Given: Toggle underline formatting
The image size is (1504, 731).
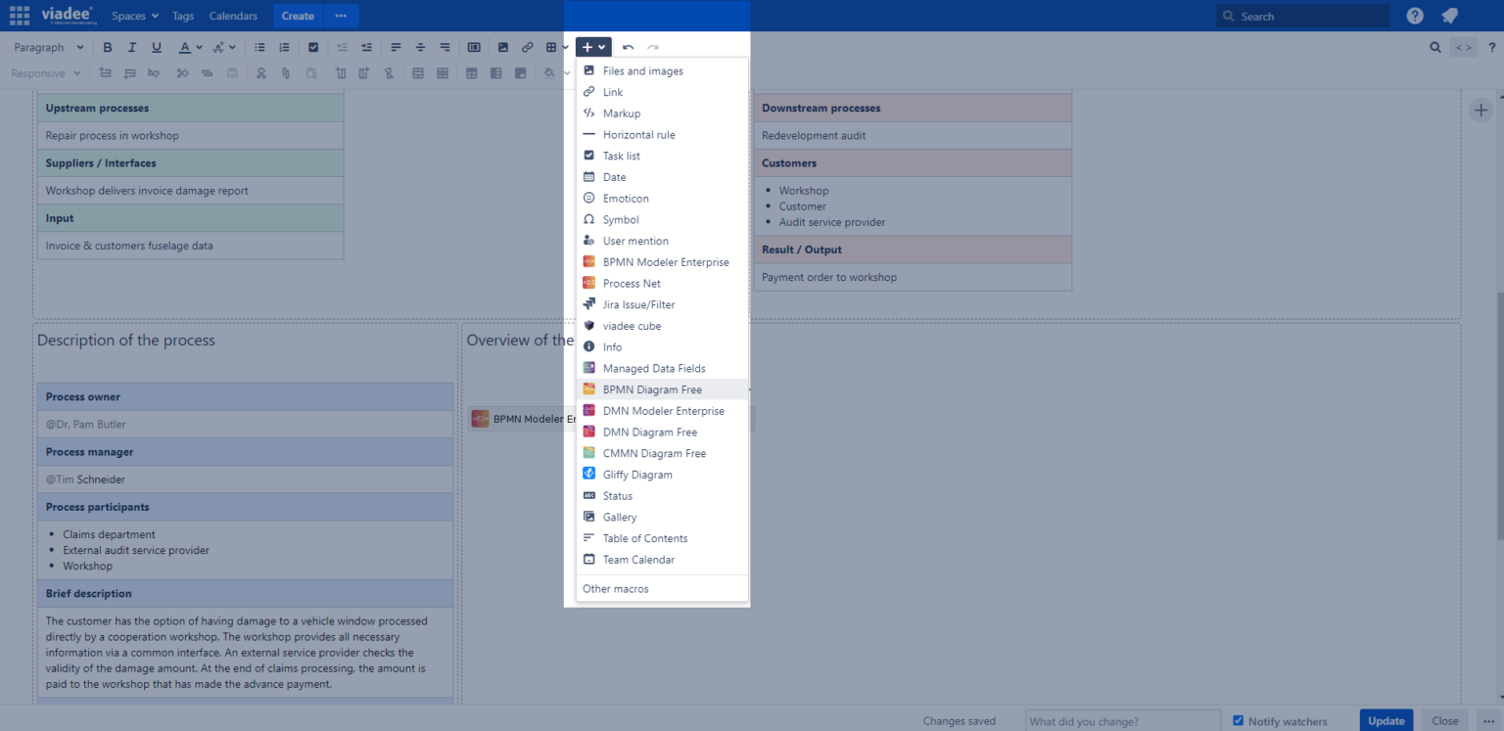Looking at the screenshot, I should tap(156, 46).
